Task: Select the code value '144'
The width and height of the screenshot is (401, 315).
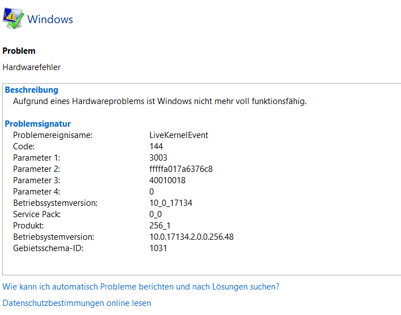Action: [x=156, y=146]
